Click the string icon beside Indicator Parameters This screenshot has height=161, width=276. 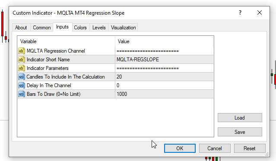(x=21, y=68)
